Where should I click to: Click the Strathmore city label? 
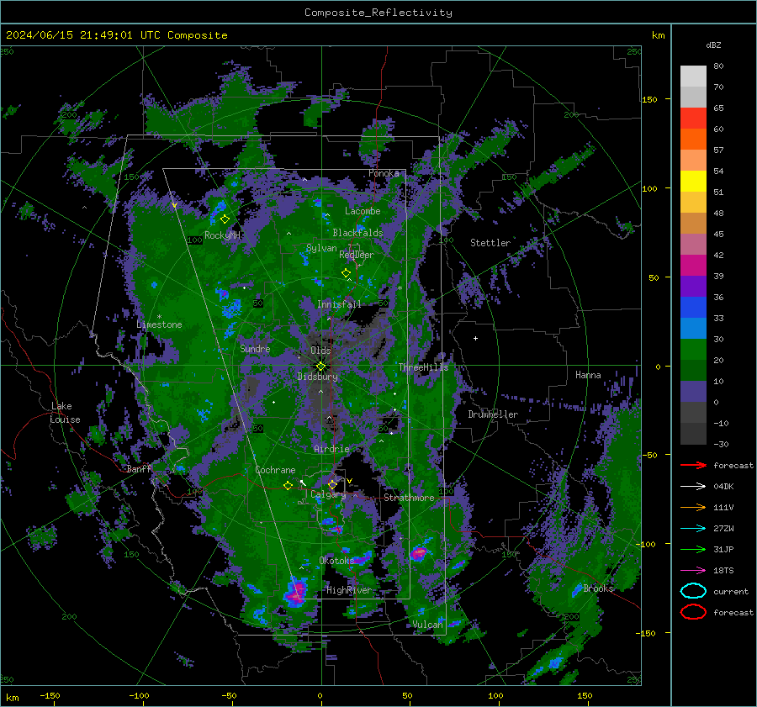click(409, 498)
